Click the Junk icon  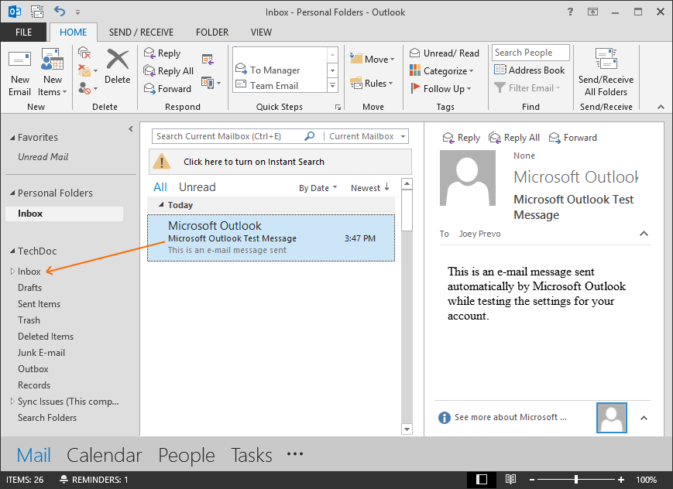tap(84, 88)
